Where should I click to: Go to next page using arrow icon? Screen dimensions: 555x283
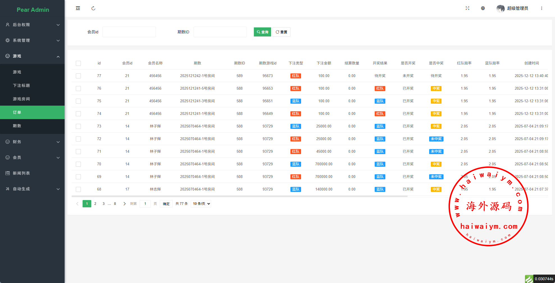point(124,204)
